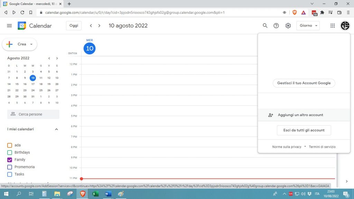The width and height of the screenshot is (354, 199).
Task: Open the main hamburger menu
Action: point(9,26)
